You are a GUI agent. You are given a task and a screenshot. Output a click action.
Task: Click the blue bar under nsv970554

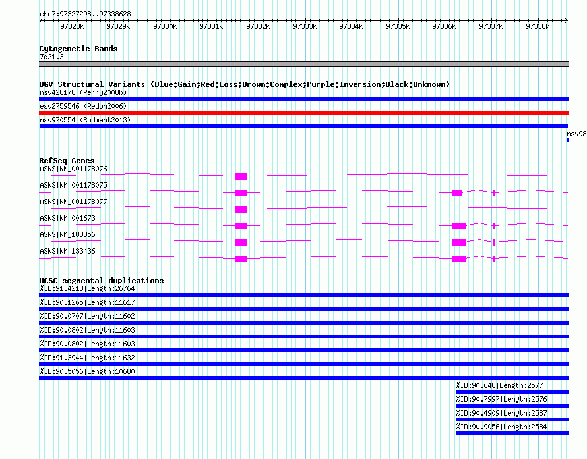303,126
